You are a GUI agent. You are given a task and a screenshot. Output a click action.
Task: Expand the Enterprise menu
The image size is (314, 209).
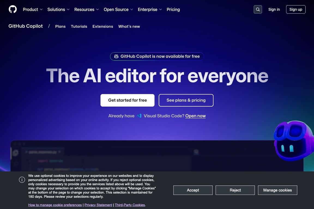150,10
